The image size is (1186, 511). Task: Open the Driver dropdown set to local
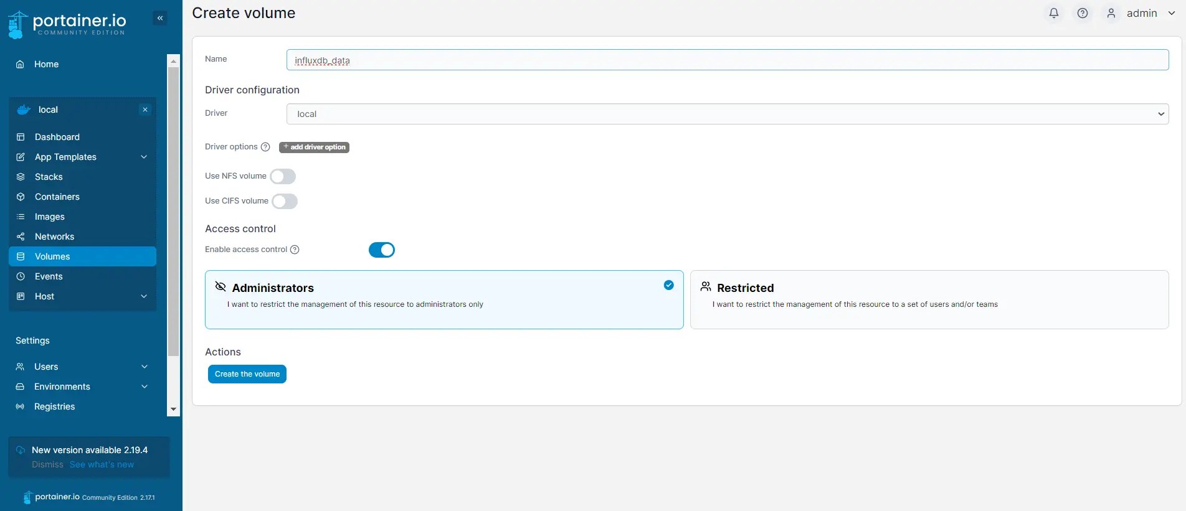[x=728, y=114]
